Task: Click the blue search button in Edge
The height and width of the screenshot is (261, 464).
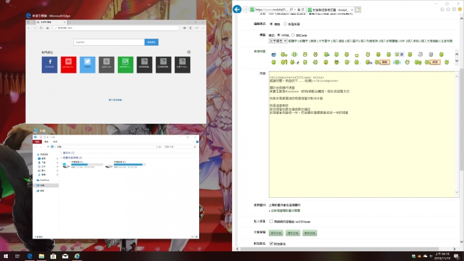Action: coord(151,42)
